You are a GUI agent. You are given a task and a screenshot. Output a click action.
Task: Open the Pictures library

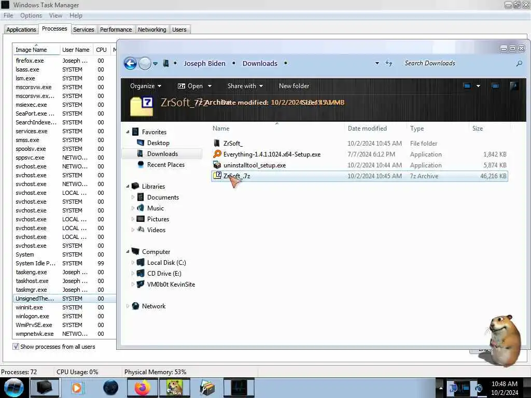coord(158,219)
